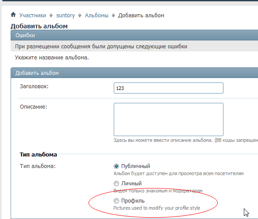Screen dimensions: 258x219
Task: Select the Профиль album type radio button
Action: tap(116, 201)
